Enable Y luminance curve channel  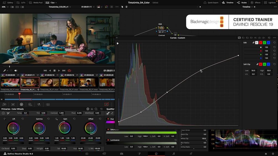click(x=257, y=43)
